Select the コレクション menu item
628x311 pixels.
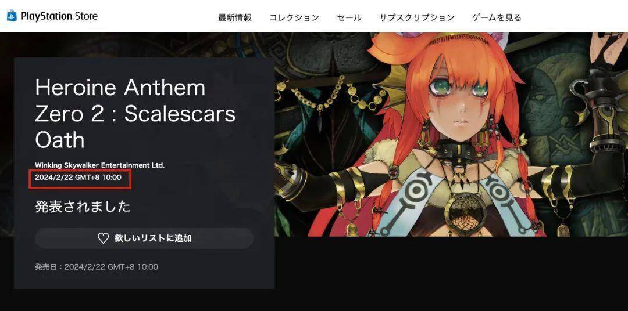294,17
